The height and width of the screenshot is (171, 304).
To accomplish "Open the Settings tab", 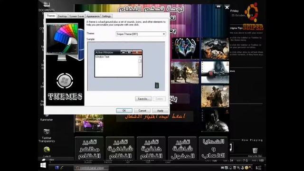I will (106, 16).
